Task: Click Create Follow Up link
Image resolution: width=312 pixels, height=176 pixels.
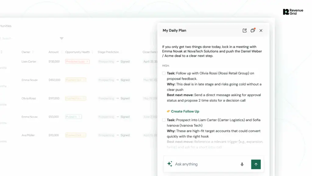Action: click(185, 111)
